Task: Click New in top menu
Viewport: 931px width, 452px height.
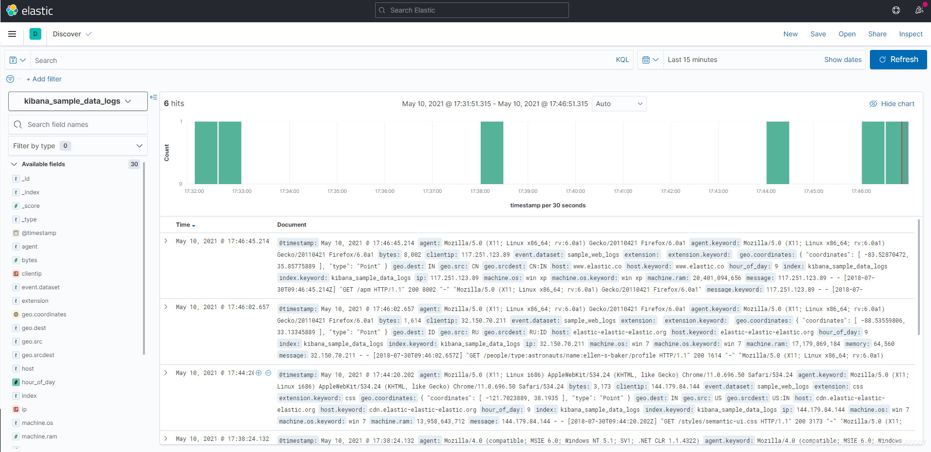Action: (x=790, y=34)
